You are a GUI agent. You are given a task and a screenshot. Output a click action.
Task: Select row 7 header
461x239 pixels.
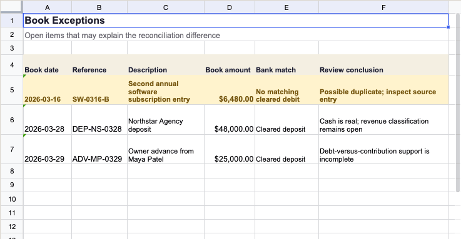12,149
